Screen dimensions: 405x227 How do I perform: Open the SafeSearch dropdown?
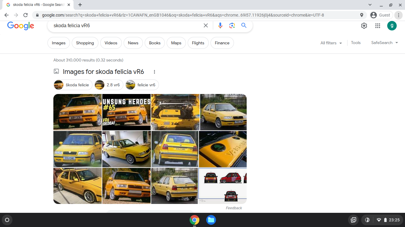pos(385,43)
